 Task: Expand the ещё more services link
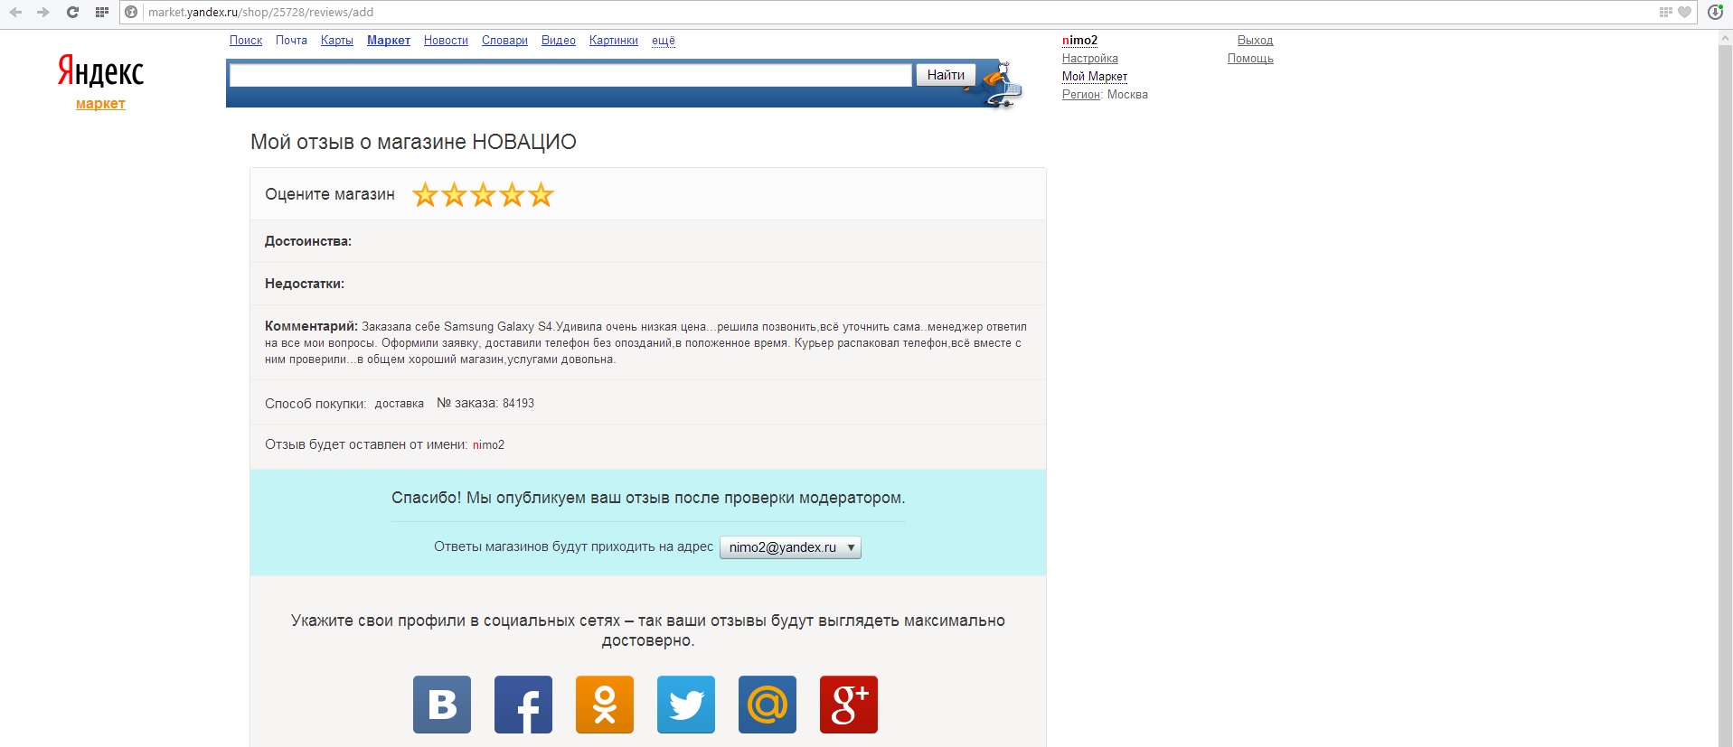664,41
